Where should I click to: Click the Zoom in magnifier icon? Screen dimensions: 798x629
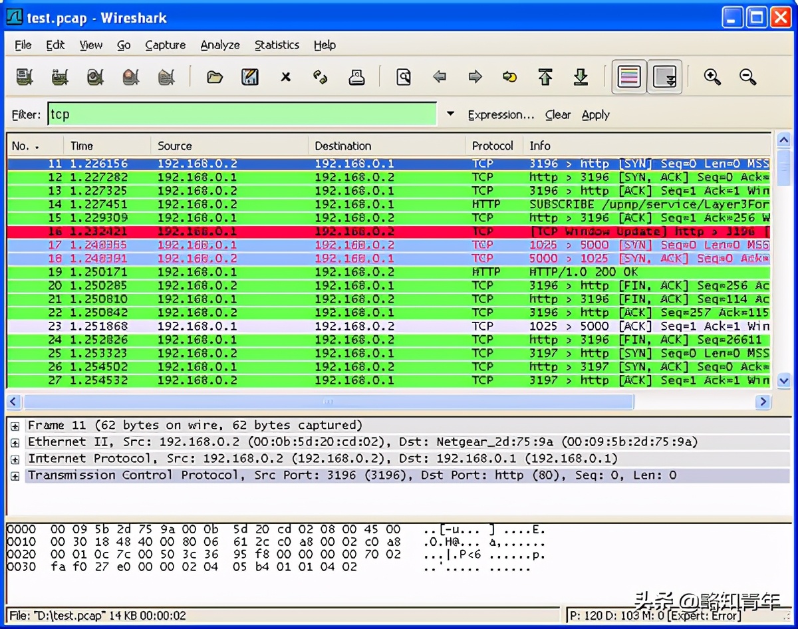(x=712, y=77)
